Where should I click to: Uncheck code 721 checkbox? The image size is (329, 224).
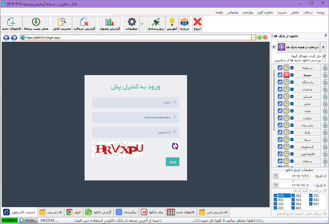coord(311,196)
